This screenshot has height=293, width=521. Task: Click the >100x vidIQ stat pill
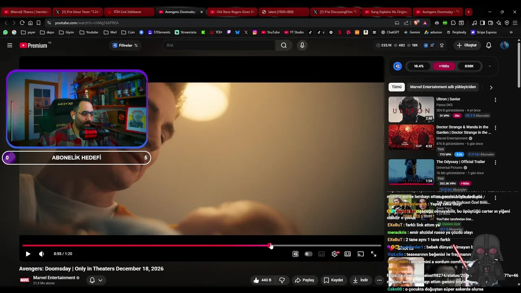coord(444,66)
